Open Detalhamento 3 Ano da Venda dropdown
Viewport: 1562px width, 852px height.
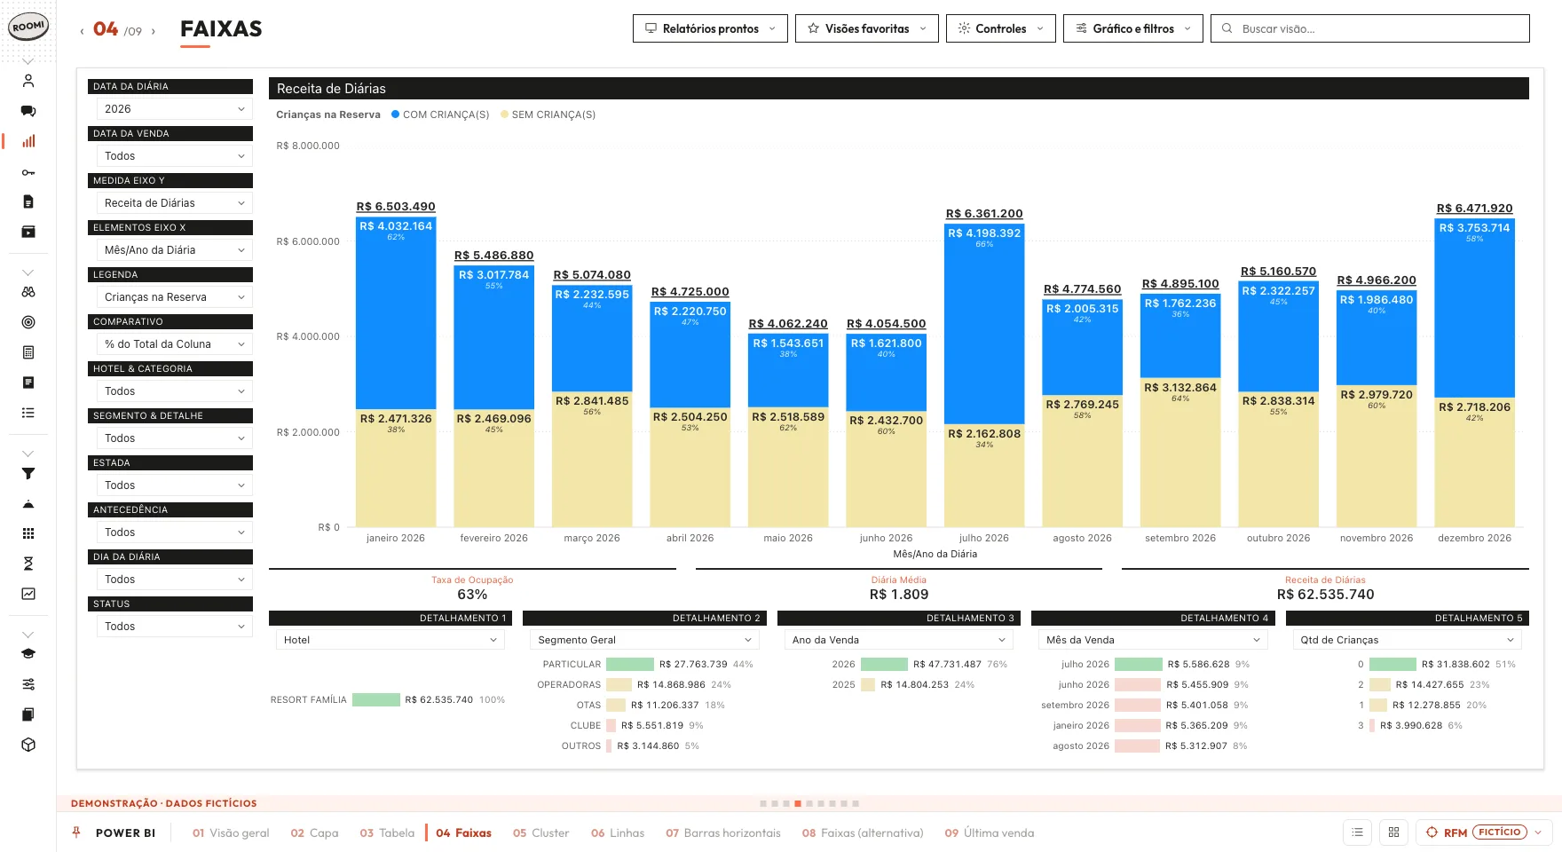pos(899,640)
